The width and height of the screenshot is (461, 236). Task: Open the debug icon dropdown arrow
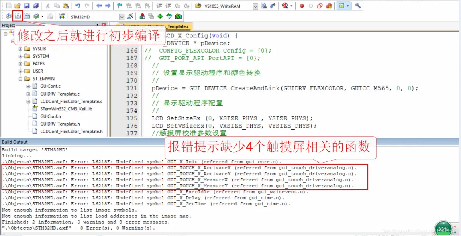292,6
